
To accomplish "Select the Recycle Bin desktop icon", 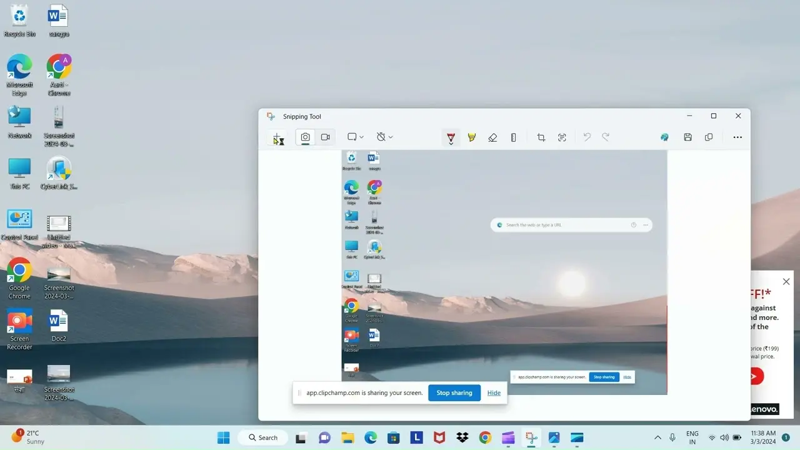I will [x=19, y=21].
